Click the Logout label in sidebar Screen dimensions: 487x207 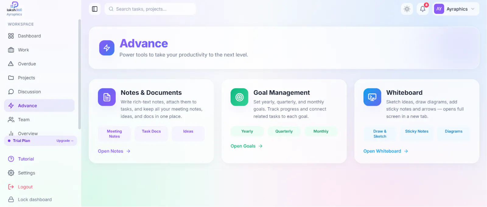[25, 187]
